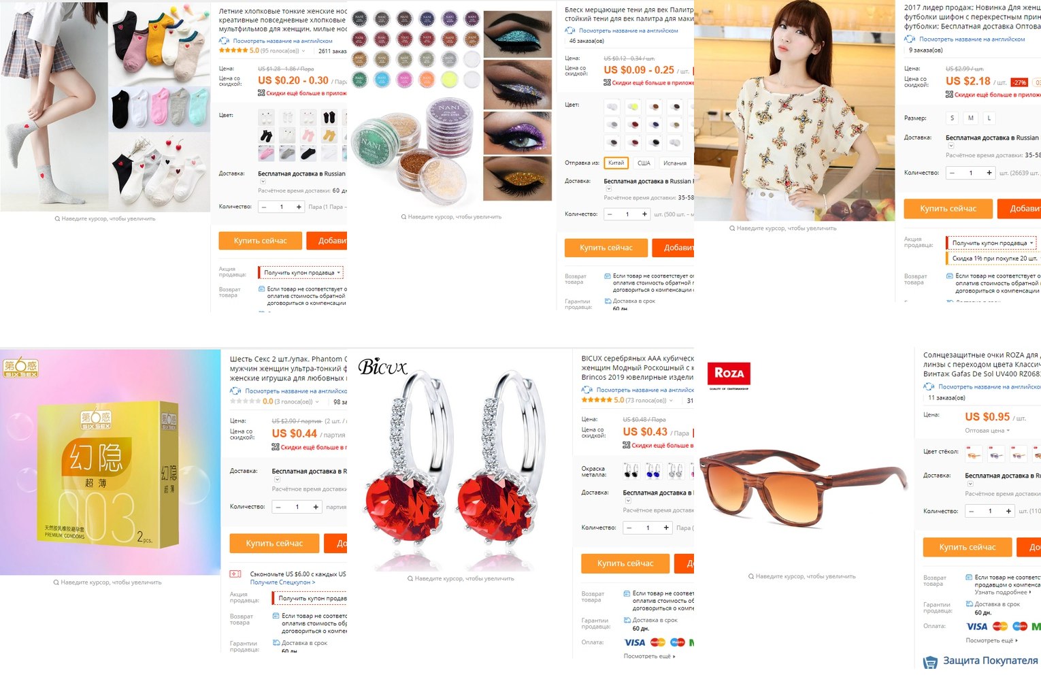Select Испания as shipping origin
Viewport: 1041px width, 694px height.
point(674,163)
